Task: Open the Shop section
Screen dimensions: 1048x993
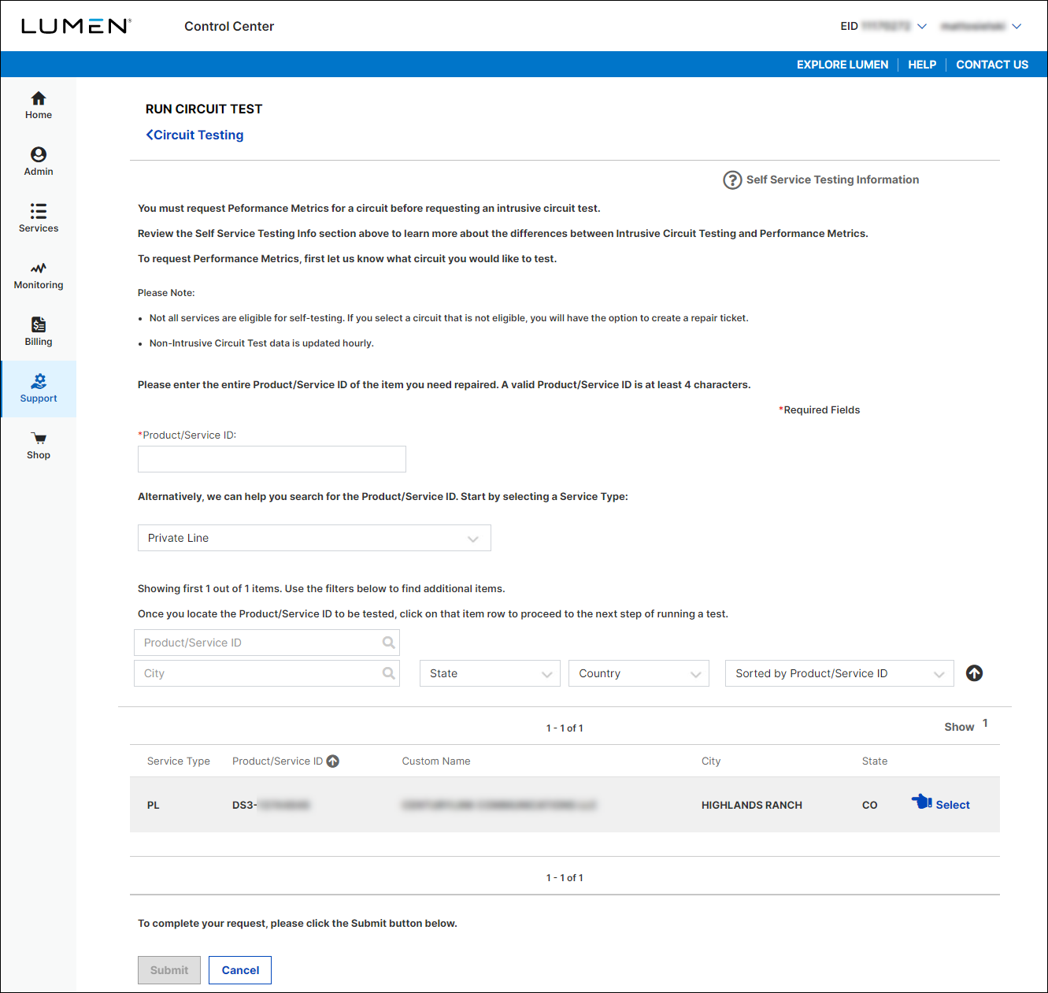Action: click(x=38, y=446)
